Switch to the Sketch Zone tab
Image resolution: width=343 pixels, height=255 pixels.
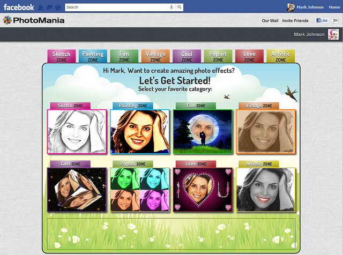click(x=61, y=56)
